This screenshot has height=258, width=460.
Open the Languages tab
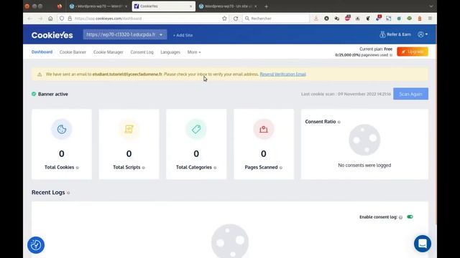[170, 52]
